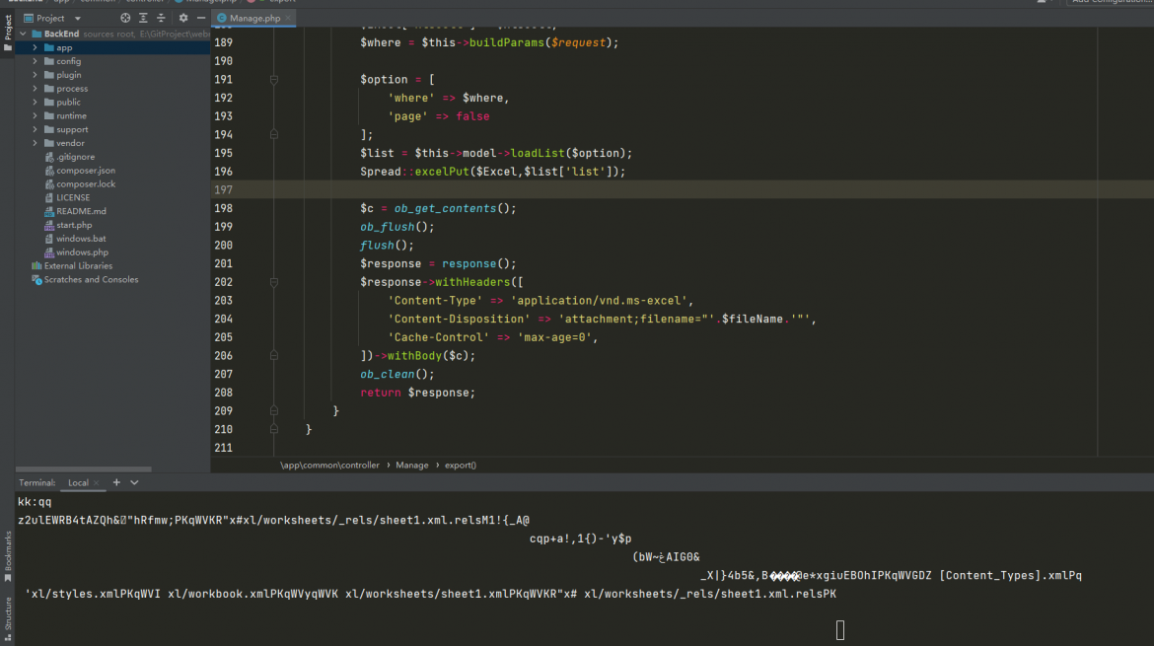Image resolution: width=1154 pixels, height=646 pixels.
Task: Expand the vendor folder
Action: [x=35, y=143]
